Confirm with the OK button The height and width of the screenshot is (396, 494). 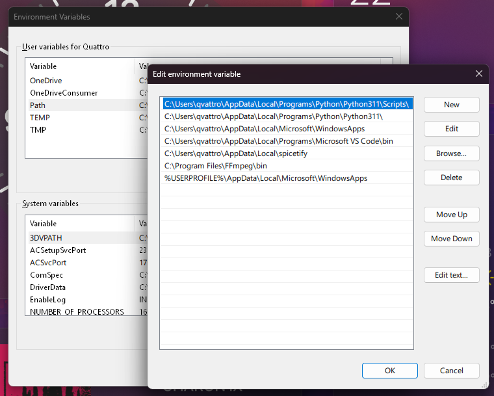coord(389,371)
